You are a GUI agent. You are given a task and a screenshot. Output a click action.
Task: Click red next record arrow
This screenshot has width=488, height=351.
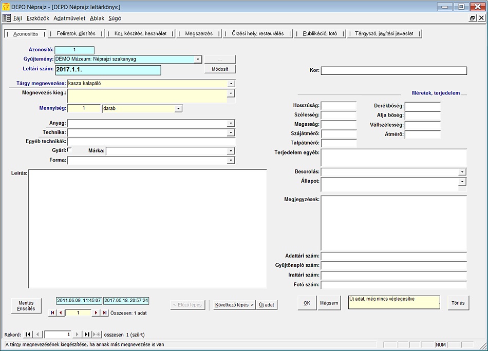(96, 313)
